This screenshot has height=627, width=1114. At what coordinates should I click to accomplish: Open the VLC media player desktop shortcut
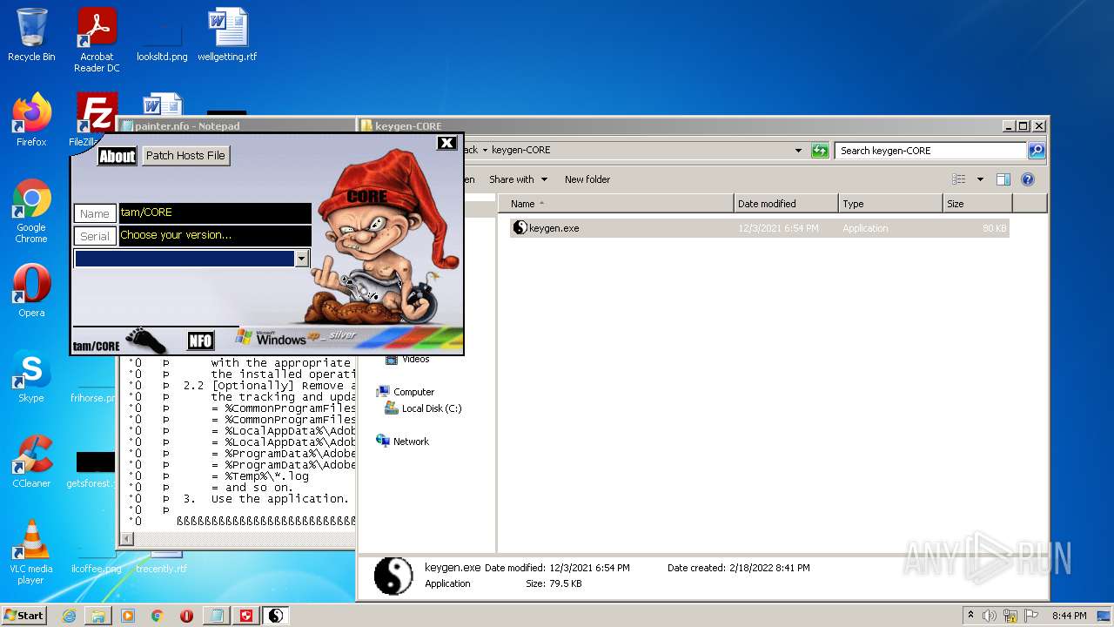(x=31, y=552)
